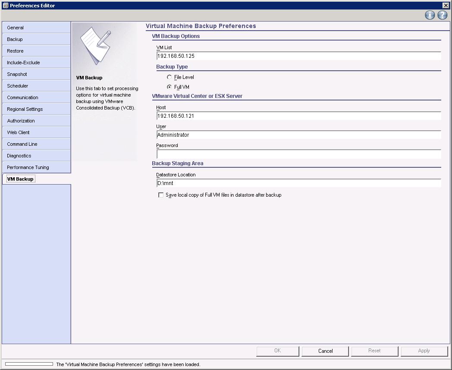Click the Preferences Editor title bar icon
Screen dimensions: 452x370
click(x=5, y=5)
